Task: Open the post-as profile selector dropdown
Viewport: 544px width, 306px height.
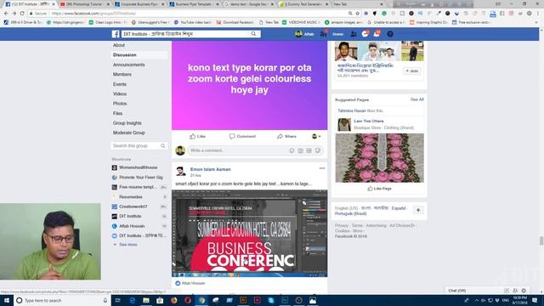Action: coord(316,136)
